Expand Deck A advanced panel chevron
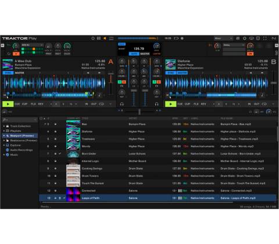 110,104
